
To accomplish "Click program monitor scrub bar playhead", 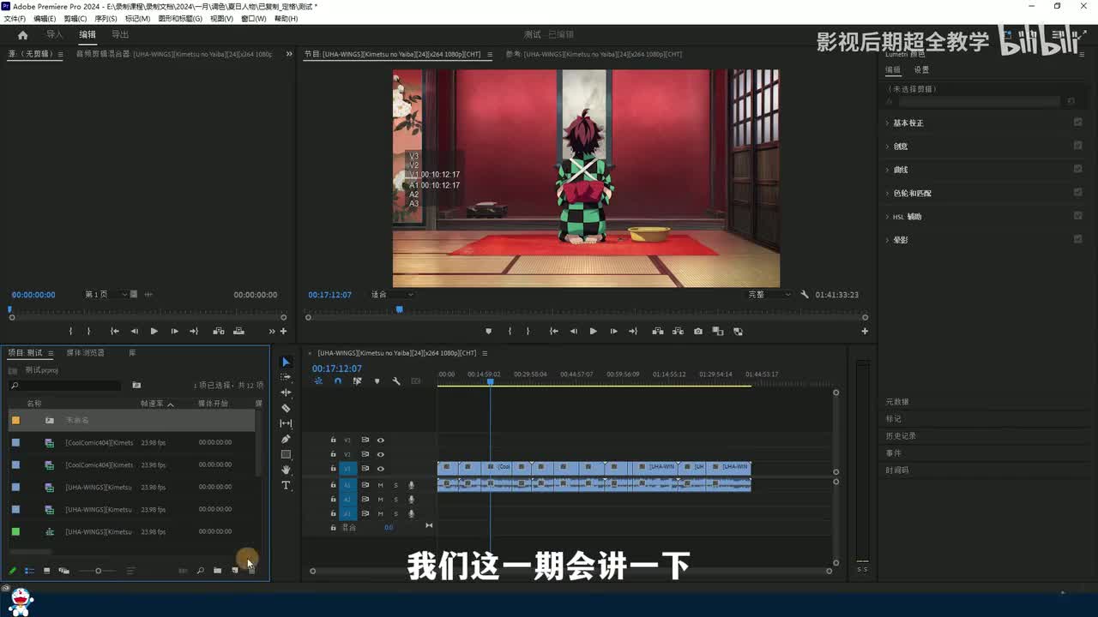I will [x=399, y=310].
